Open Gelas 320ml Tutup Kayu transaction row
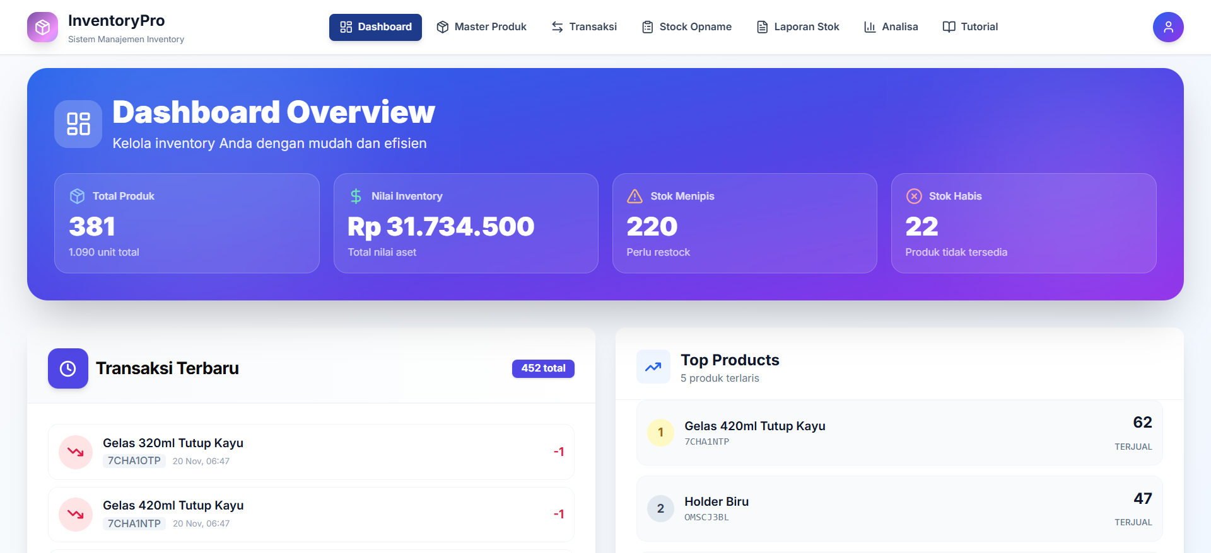This screenshot has height=553, width=1211. tap(311, 452)
